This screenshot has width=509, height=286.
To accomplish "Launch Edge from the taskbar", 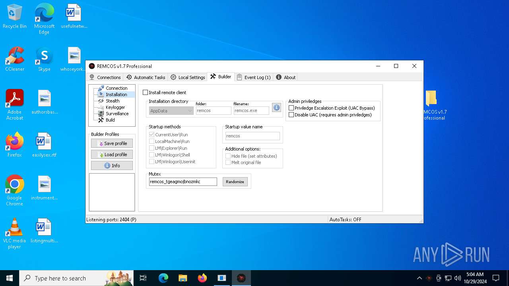I will pyautogui.click(x=163, y=278).
